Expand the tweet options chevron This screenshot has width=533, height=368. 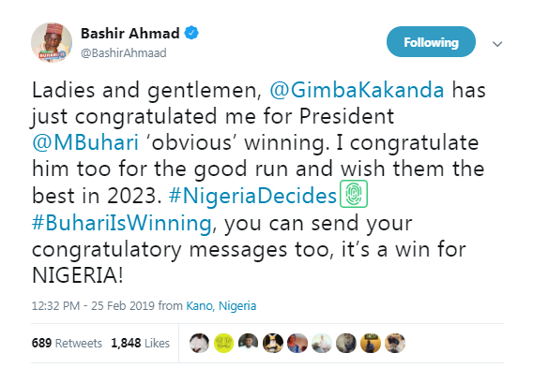(x=497, y=44)
